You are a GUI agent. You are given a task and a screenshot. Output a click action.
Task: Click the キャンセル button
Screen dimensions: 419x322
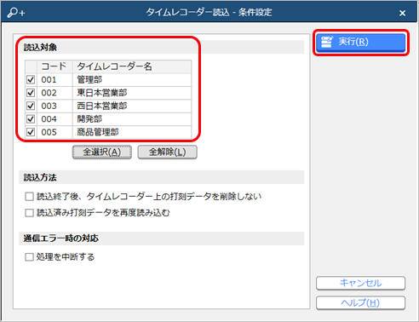point(360,283)
